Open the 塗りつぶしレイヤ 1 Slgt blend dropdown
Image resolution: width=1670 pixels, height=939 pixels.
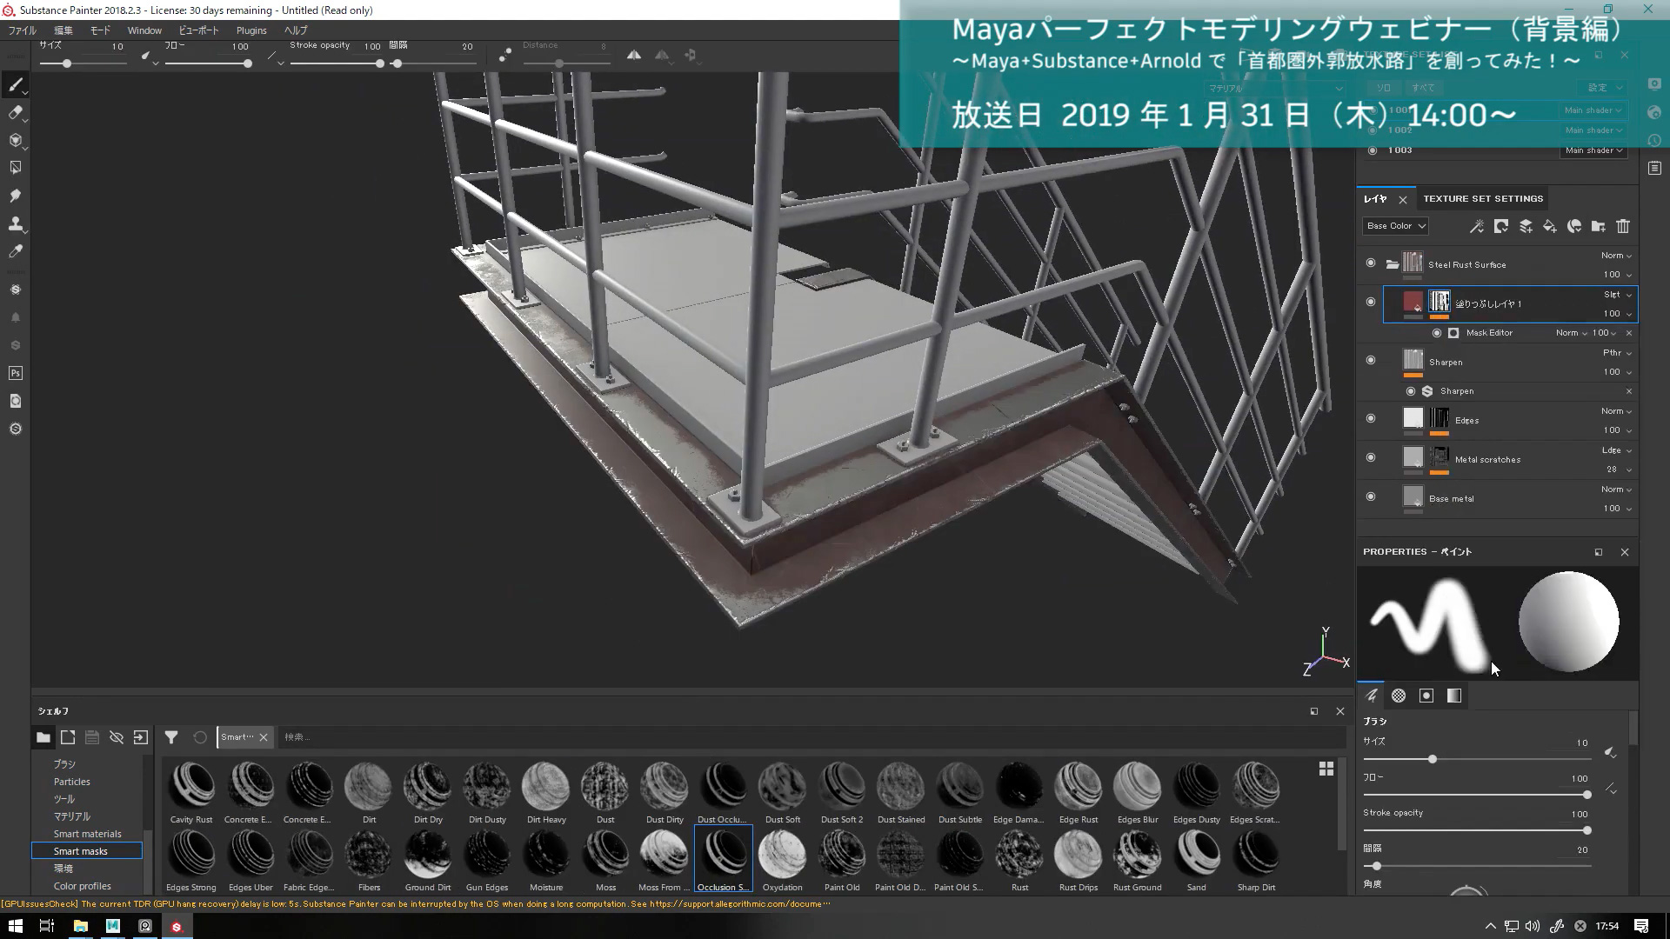pos(1617,295)
